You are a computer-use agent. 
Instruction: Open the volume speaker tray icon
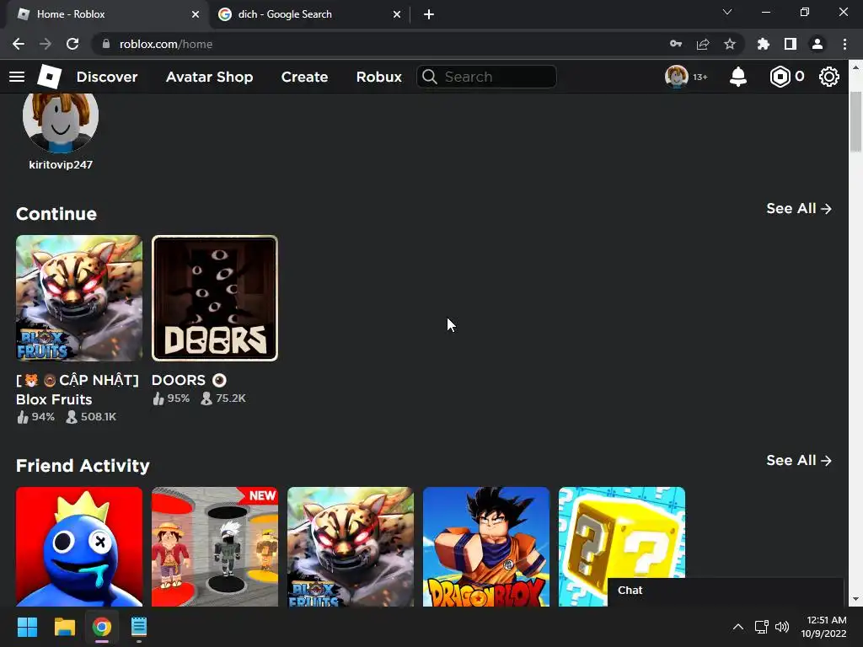pyautogui.click(x=781, y=627)
